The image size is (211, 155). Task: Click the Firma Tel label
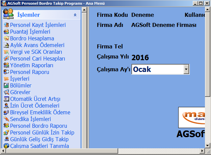110,46
